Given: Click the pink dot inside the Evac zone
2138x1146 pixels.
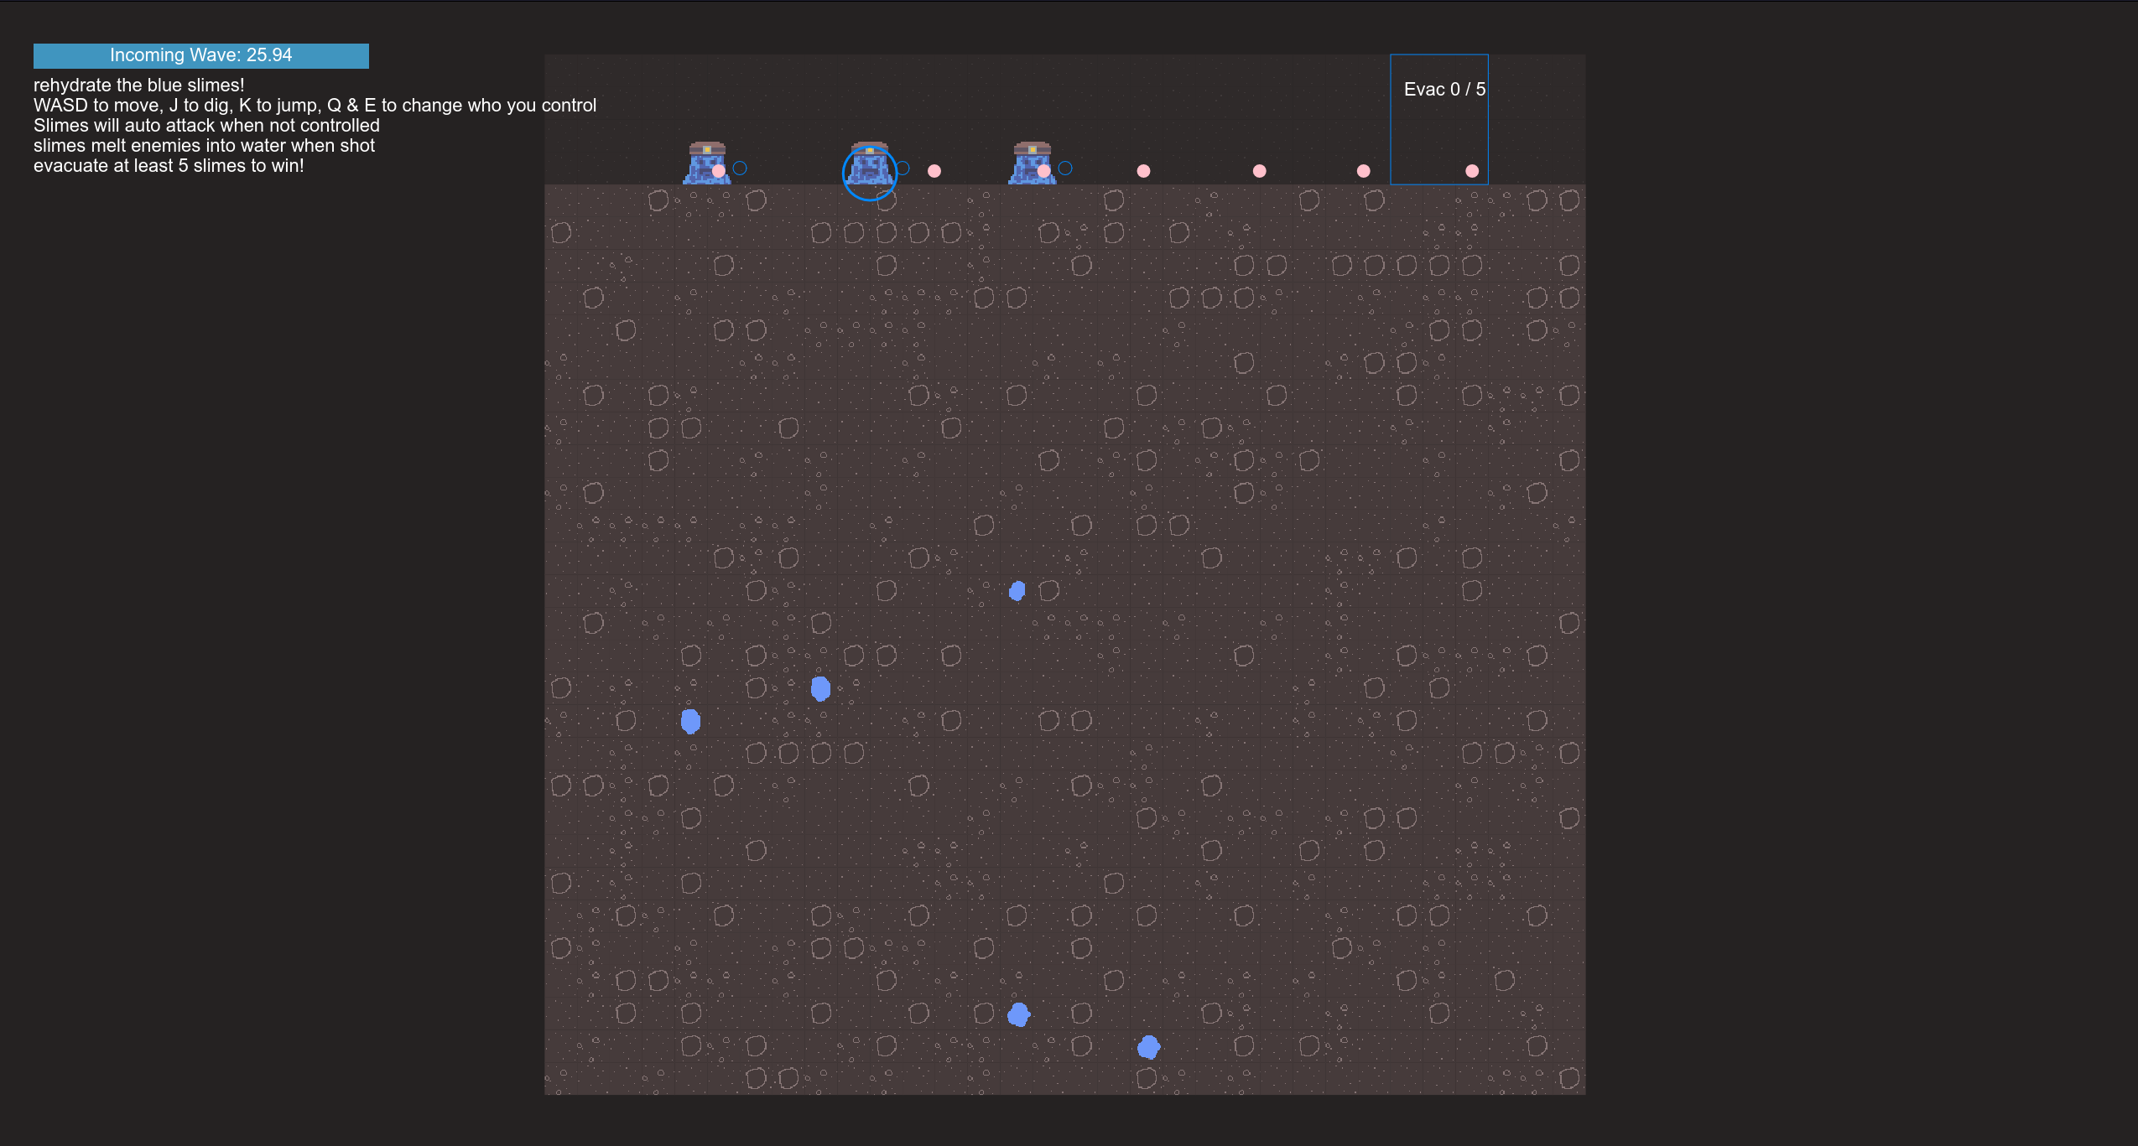Looking at the screenshot, I should point(1472,171).
